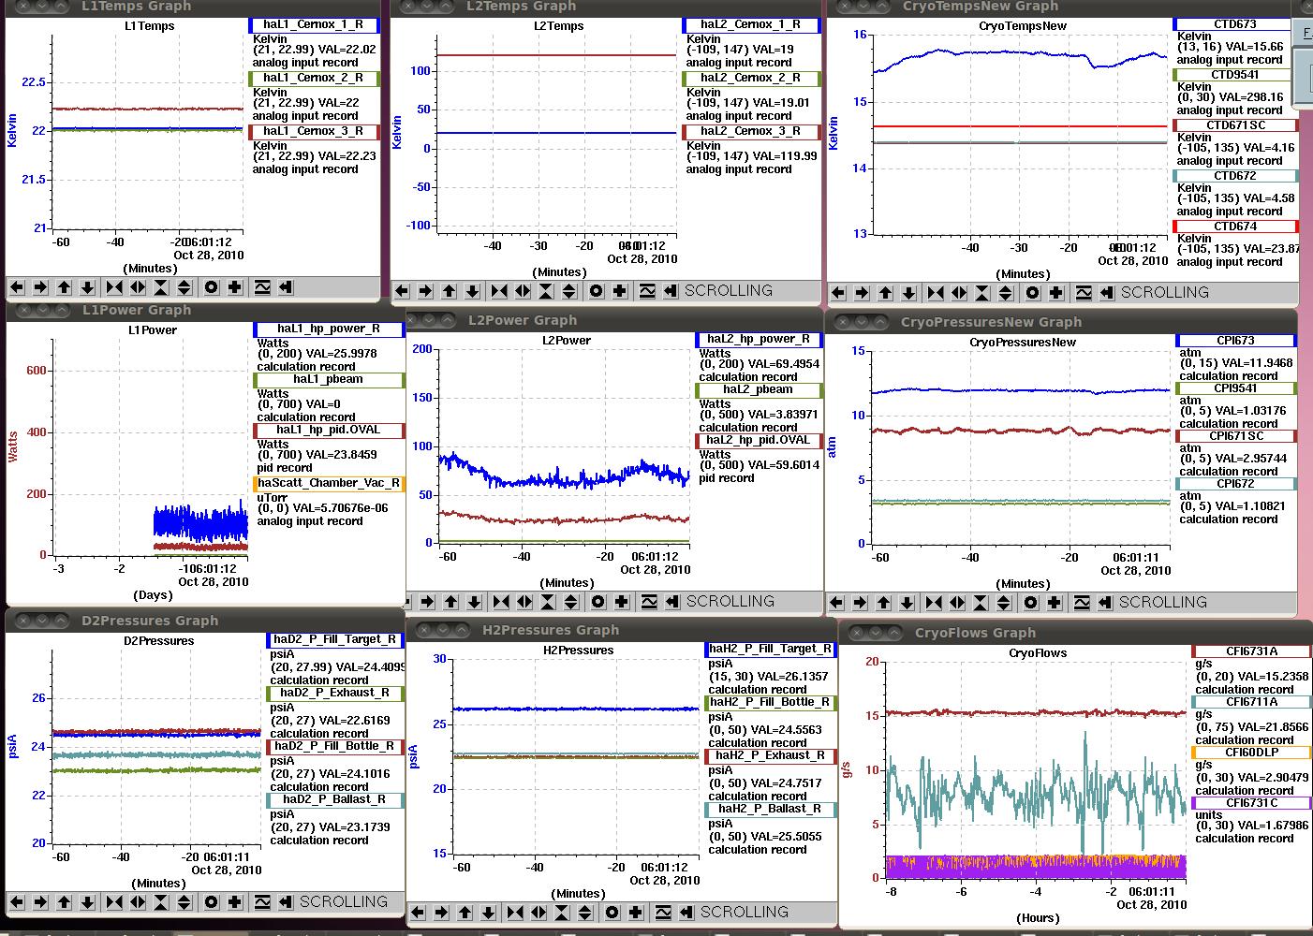The width and height of the screenshot is (1313, 936).
Task: Click the scroll-mode icon beside SCROLLING in L2Power Graph
Action: point(672,602)
